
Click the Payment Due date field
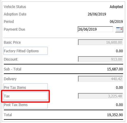[95, 29]
